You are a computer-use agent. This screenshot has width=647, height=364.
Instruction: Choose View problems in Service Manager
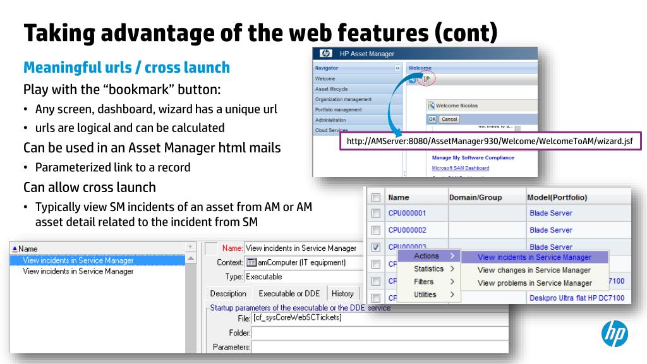pos(535,283)
